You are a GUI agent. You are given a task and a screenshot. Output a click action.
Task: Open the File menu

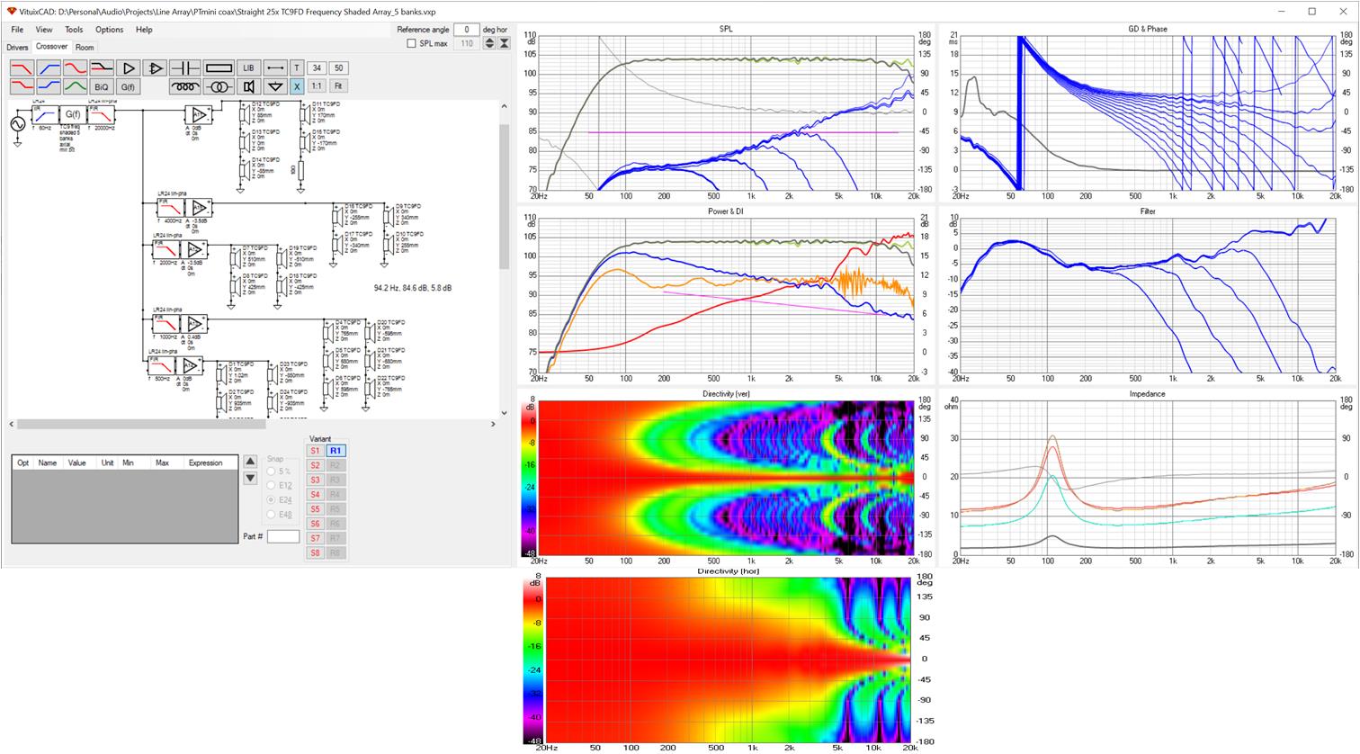point(17,30)
